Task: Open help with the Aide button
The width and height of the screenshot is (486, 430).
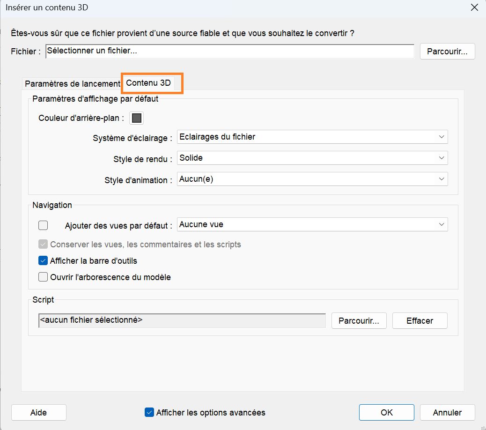Action: [38, 413]
